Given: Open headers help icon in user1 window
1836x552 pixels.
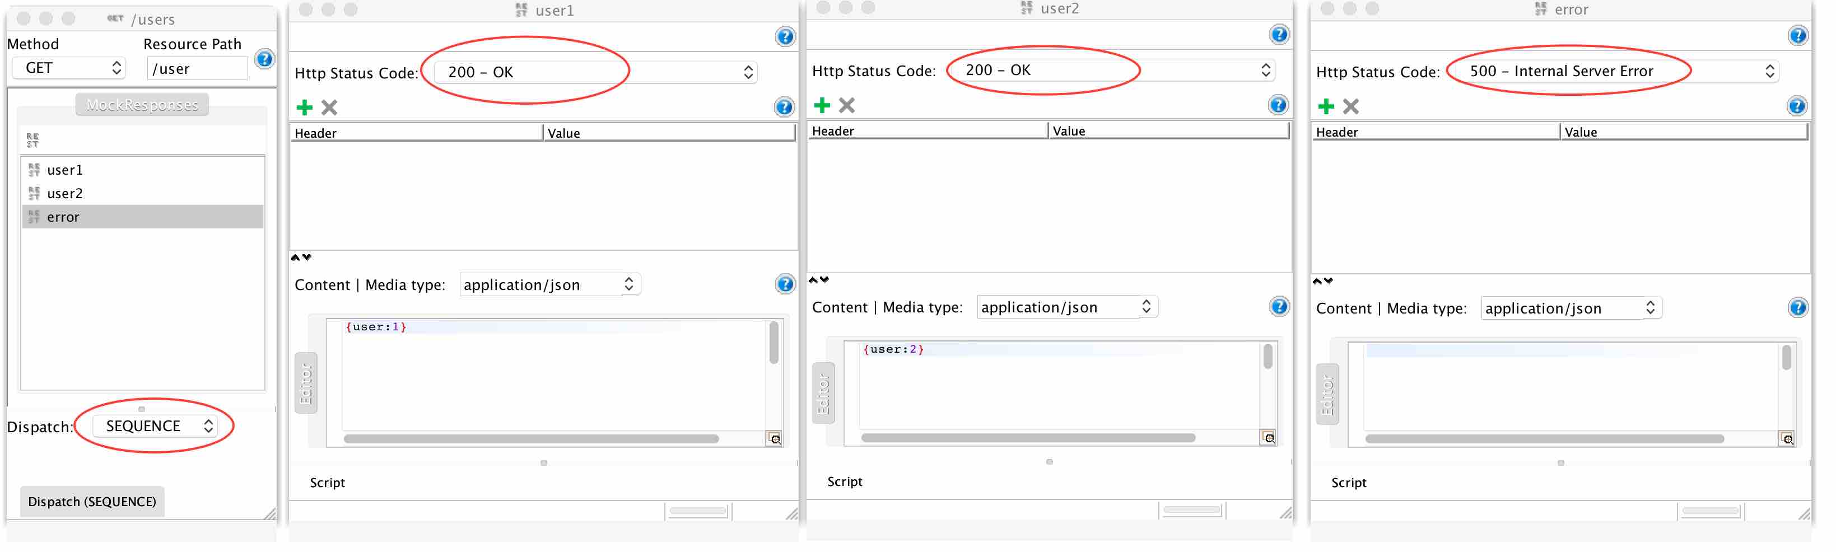Looking at the screenshot, I should pyautogui.click(x=784, y=107).
